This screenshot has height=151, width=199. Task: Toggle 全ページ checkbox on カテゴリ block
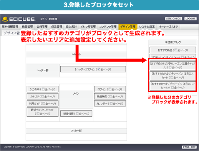click(x=43, y=96)
